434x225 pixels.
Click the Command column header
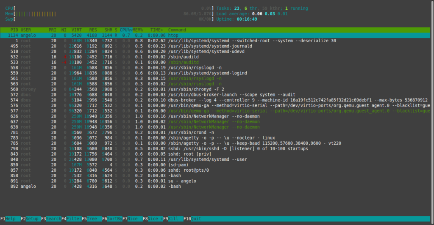pyautogui.click(x=177, y=30)
